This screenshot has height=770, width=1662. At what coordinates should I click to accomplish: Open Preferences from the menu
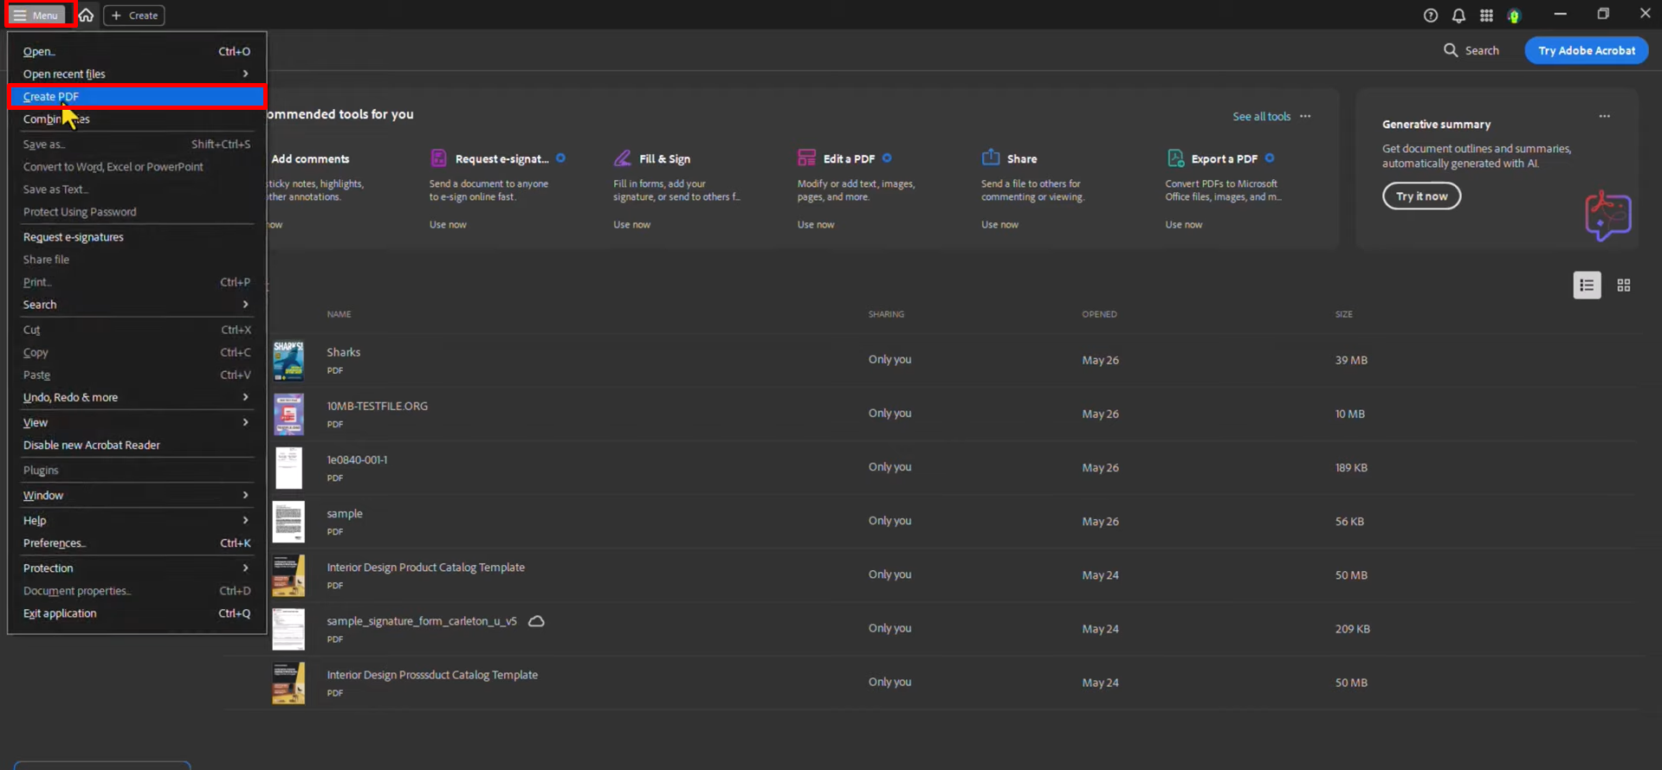(136, 542)
